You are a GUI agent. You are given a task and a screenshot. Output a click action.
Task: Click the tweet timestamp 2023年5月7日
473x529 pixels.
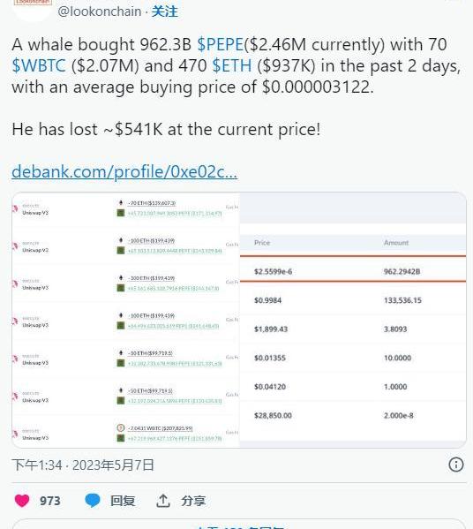point(113,465)
